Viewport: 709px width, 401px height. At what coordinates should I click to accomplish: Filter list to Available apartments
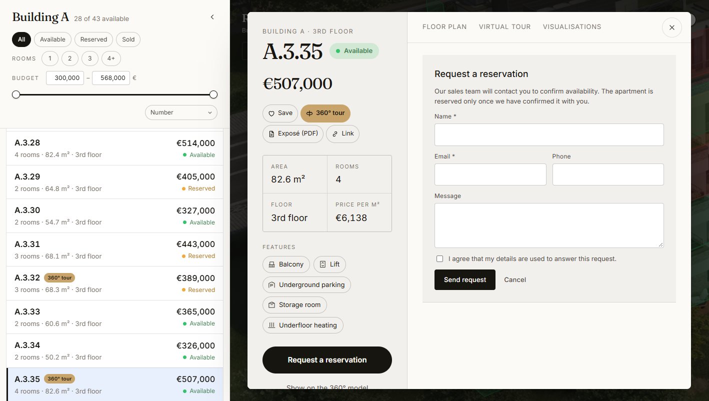point(53,39)
